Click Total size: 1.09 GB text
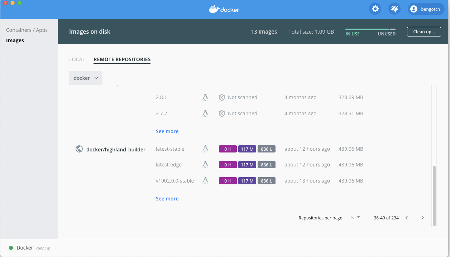This screenshot has height=257, width=450. pos(311,31)
